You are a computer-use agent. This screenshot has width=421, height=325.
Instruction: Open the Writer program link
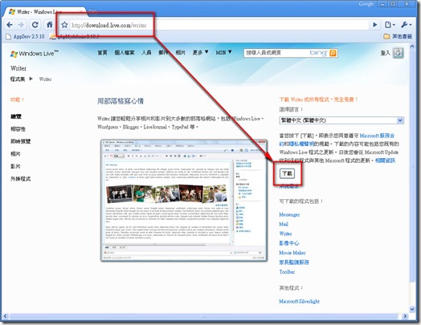point(285,234)
